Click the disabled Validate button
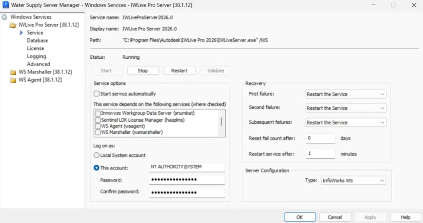 pyautogui.click(x=215, y=71)
